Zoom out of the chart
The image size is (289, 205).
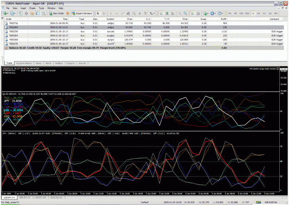tap(185, 13)
